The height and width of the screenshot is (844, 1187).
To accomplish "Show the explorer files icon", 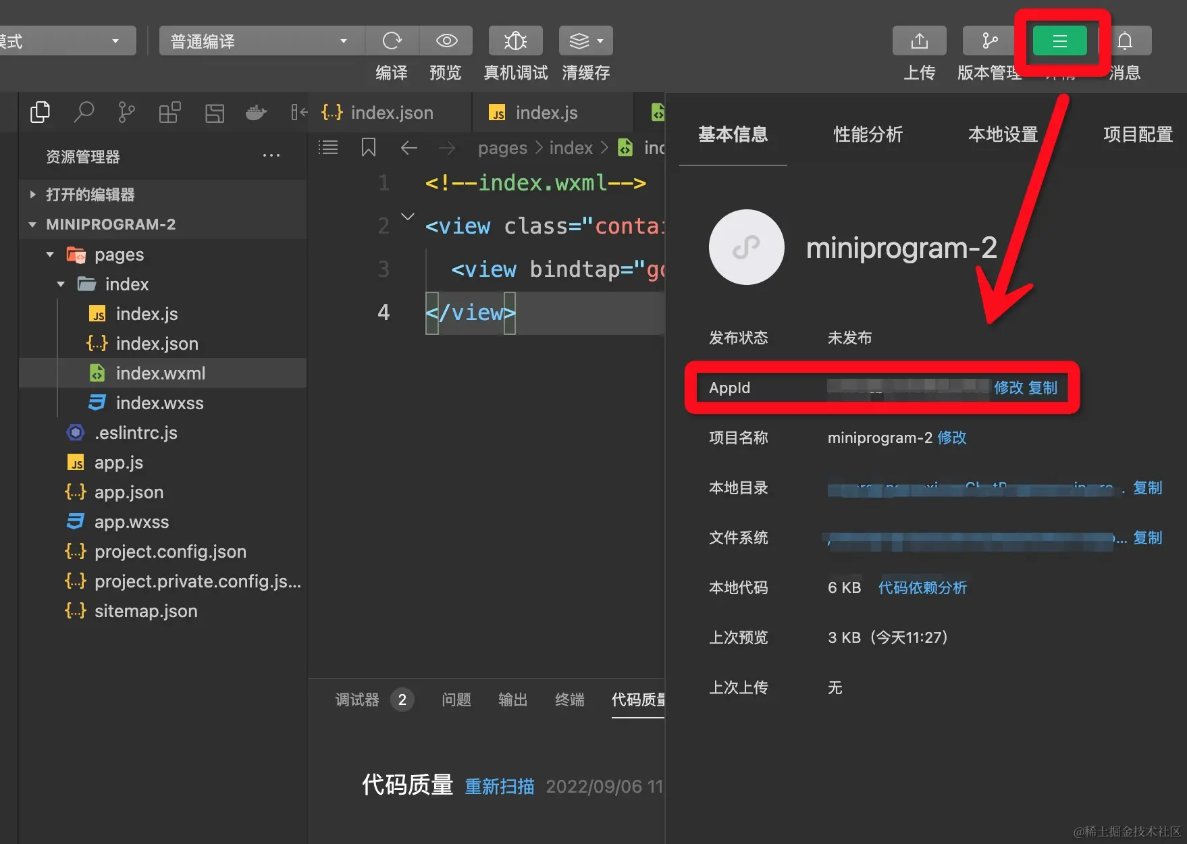I will pyautogui.click(x=41, y=112).
